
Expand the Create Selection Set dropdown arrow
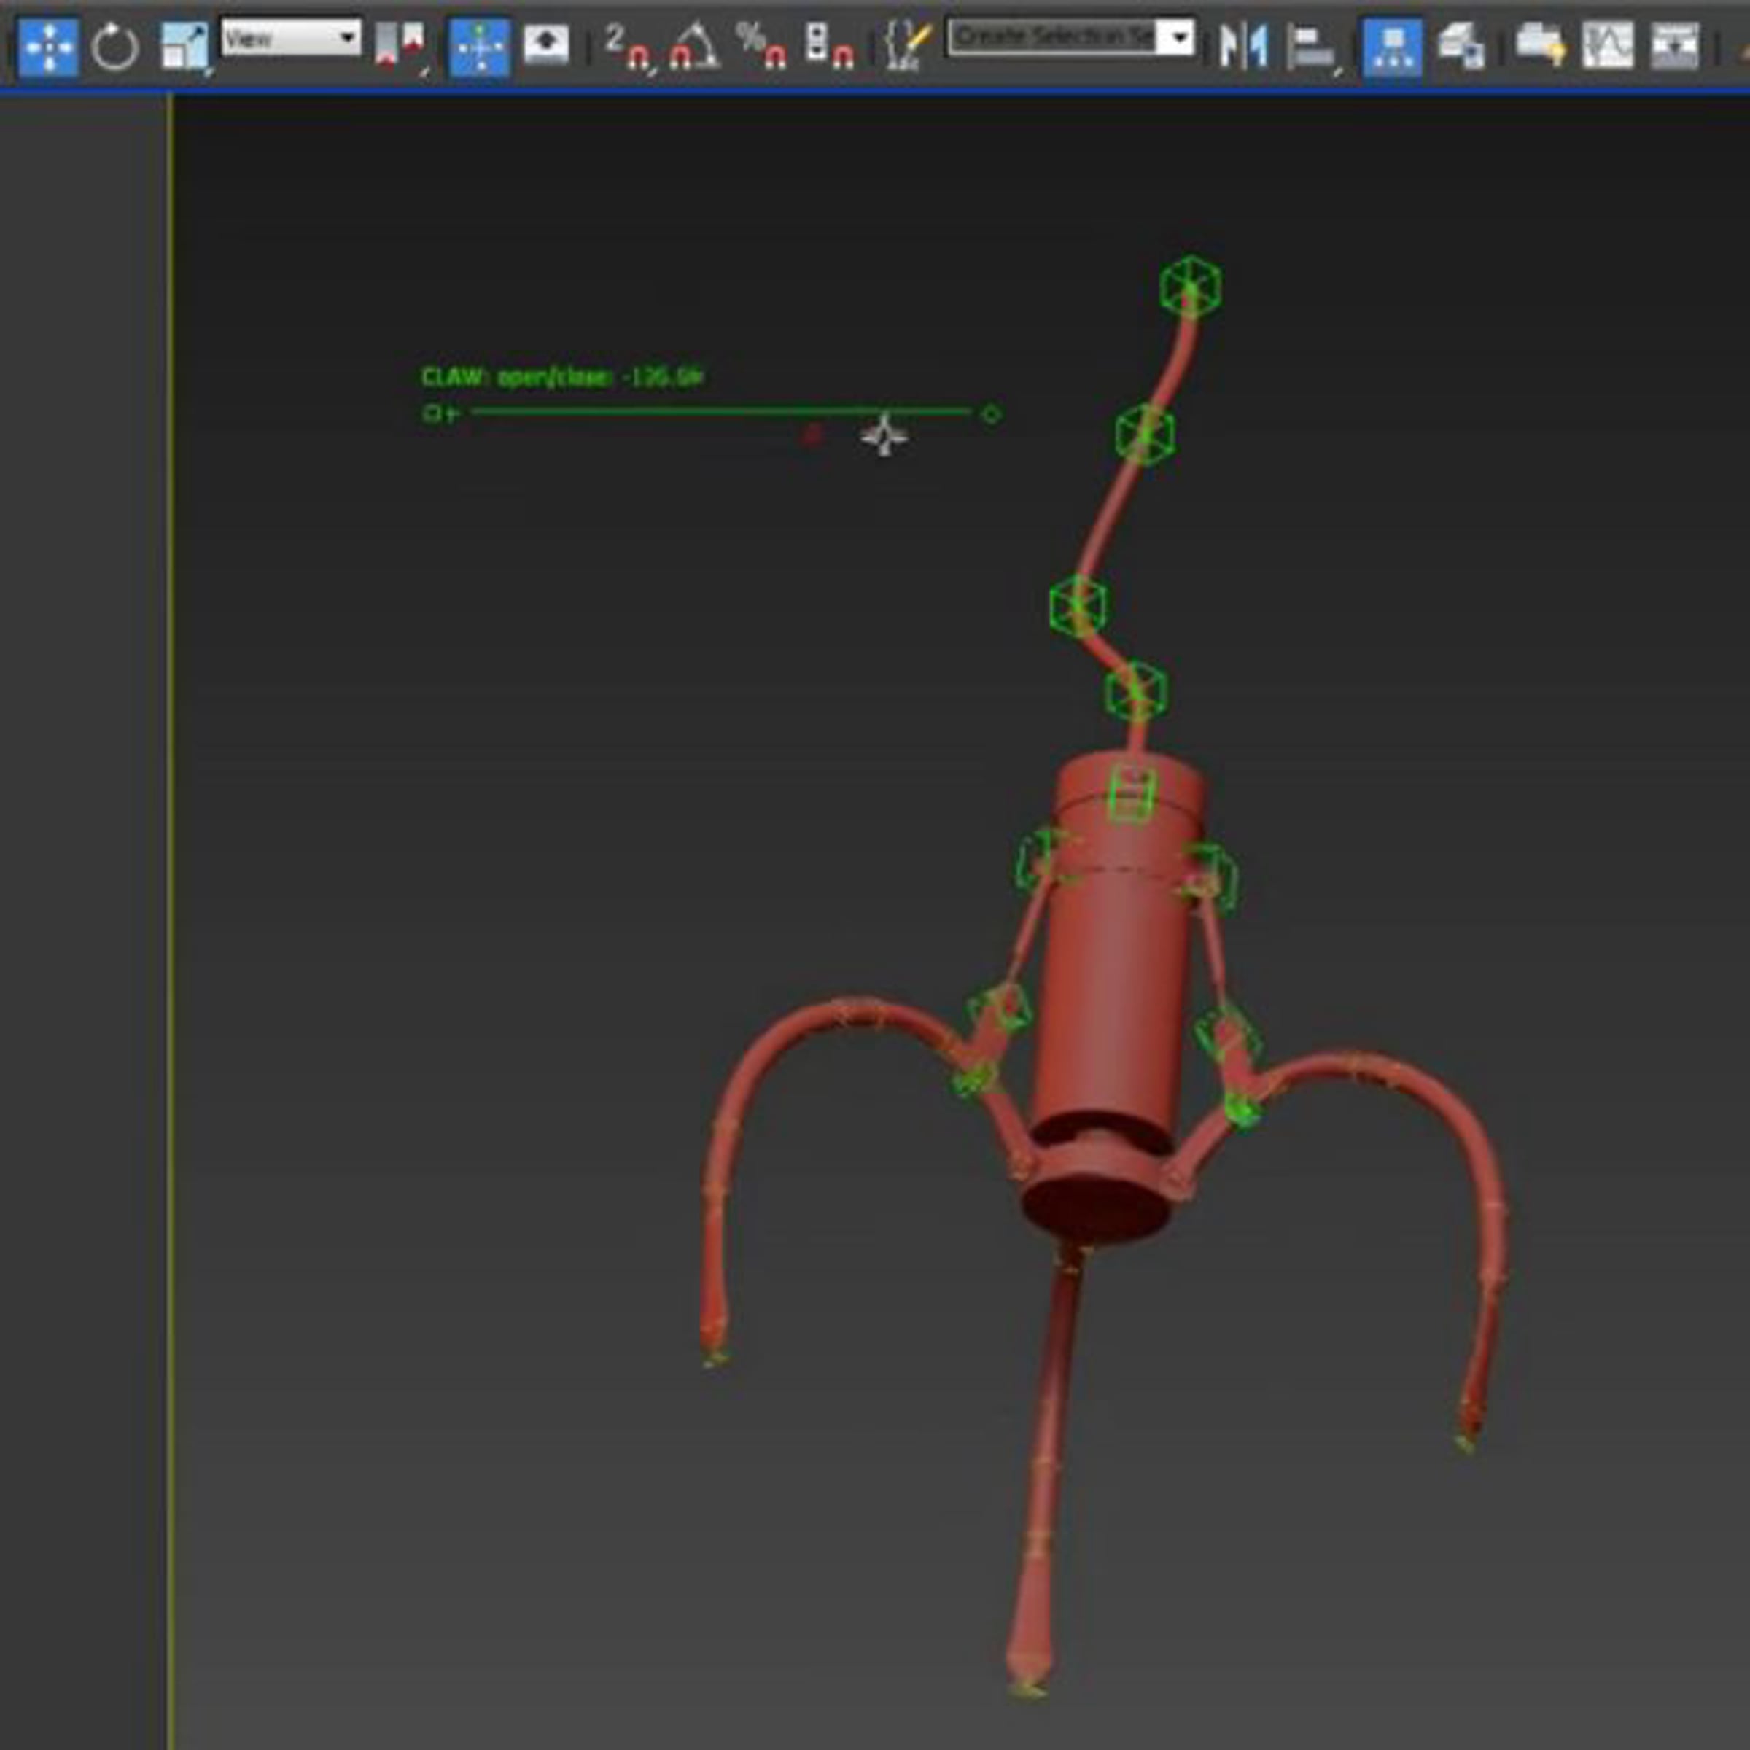click(x=1178, y=38)
